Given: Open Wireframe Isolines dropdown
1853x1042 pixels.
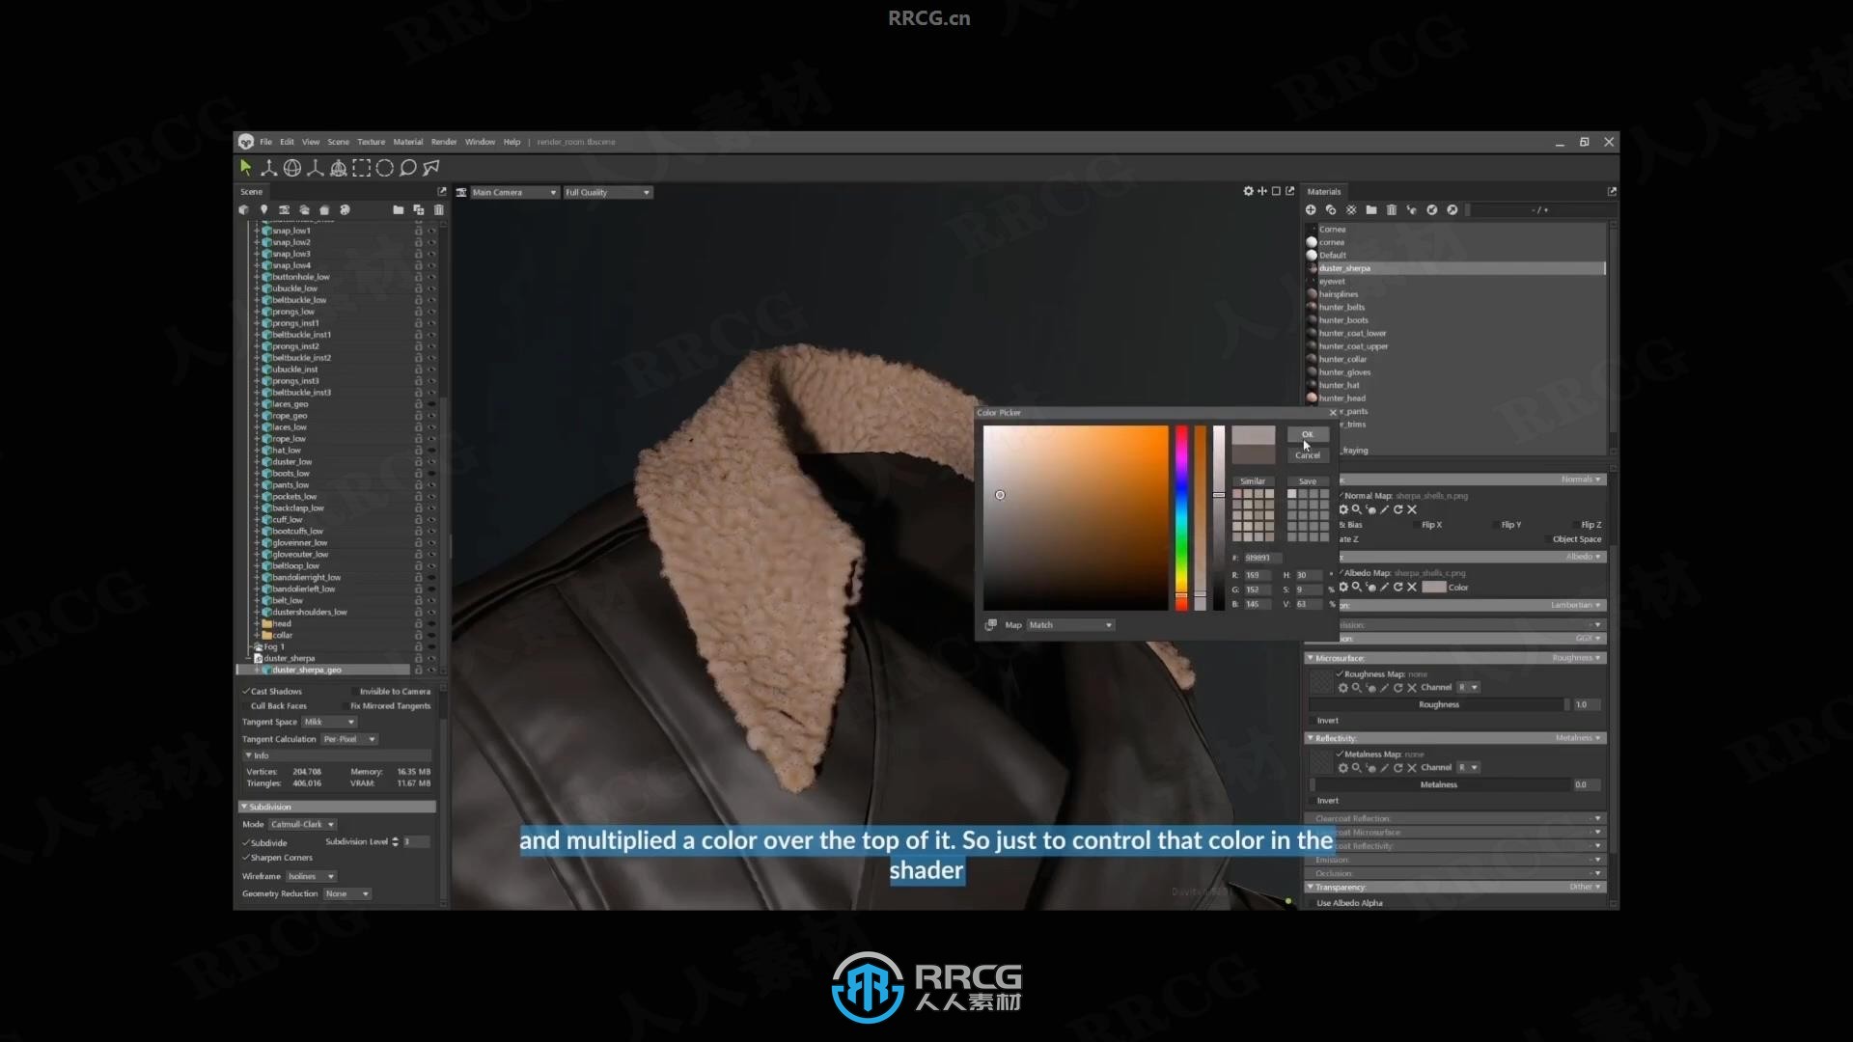Looking at the screenshot, I should tap(311, 877).
